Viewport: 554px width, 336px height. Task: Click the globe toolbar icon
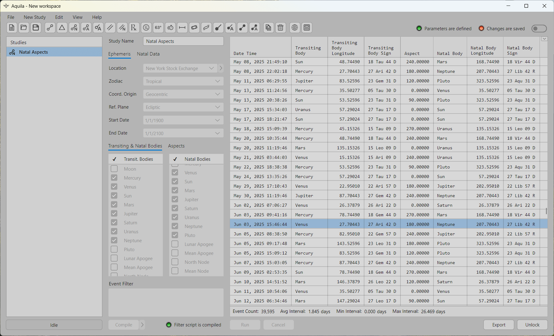click(295, 28)
